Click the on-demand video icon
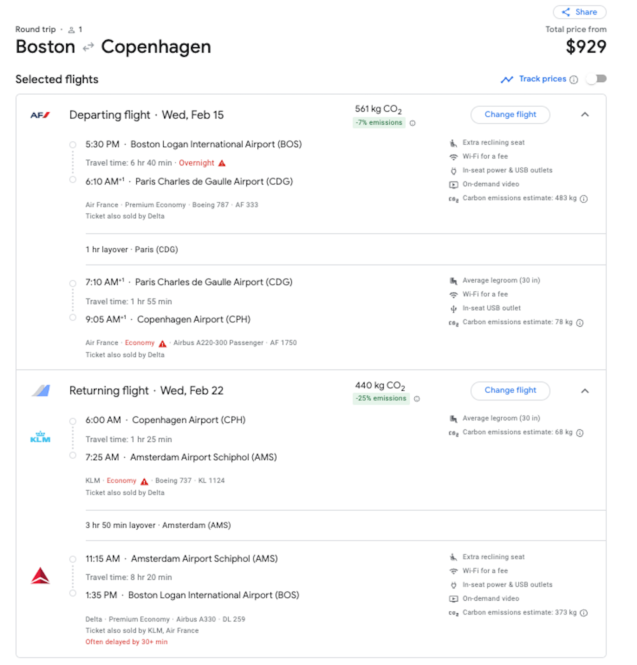Viewport: 637px width, 665px height. 453,184
